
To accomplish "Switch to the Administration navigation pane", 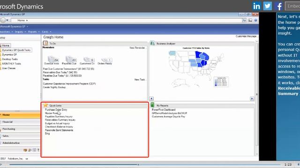I will pyautogui.click(x=20, y=143).
